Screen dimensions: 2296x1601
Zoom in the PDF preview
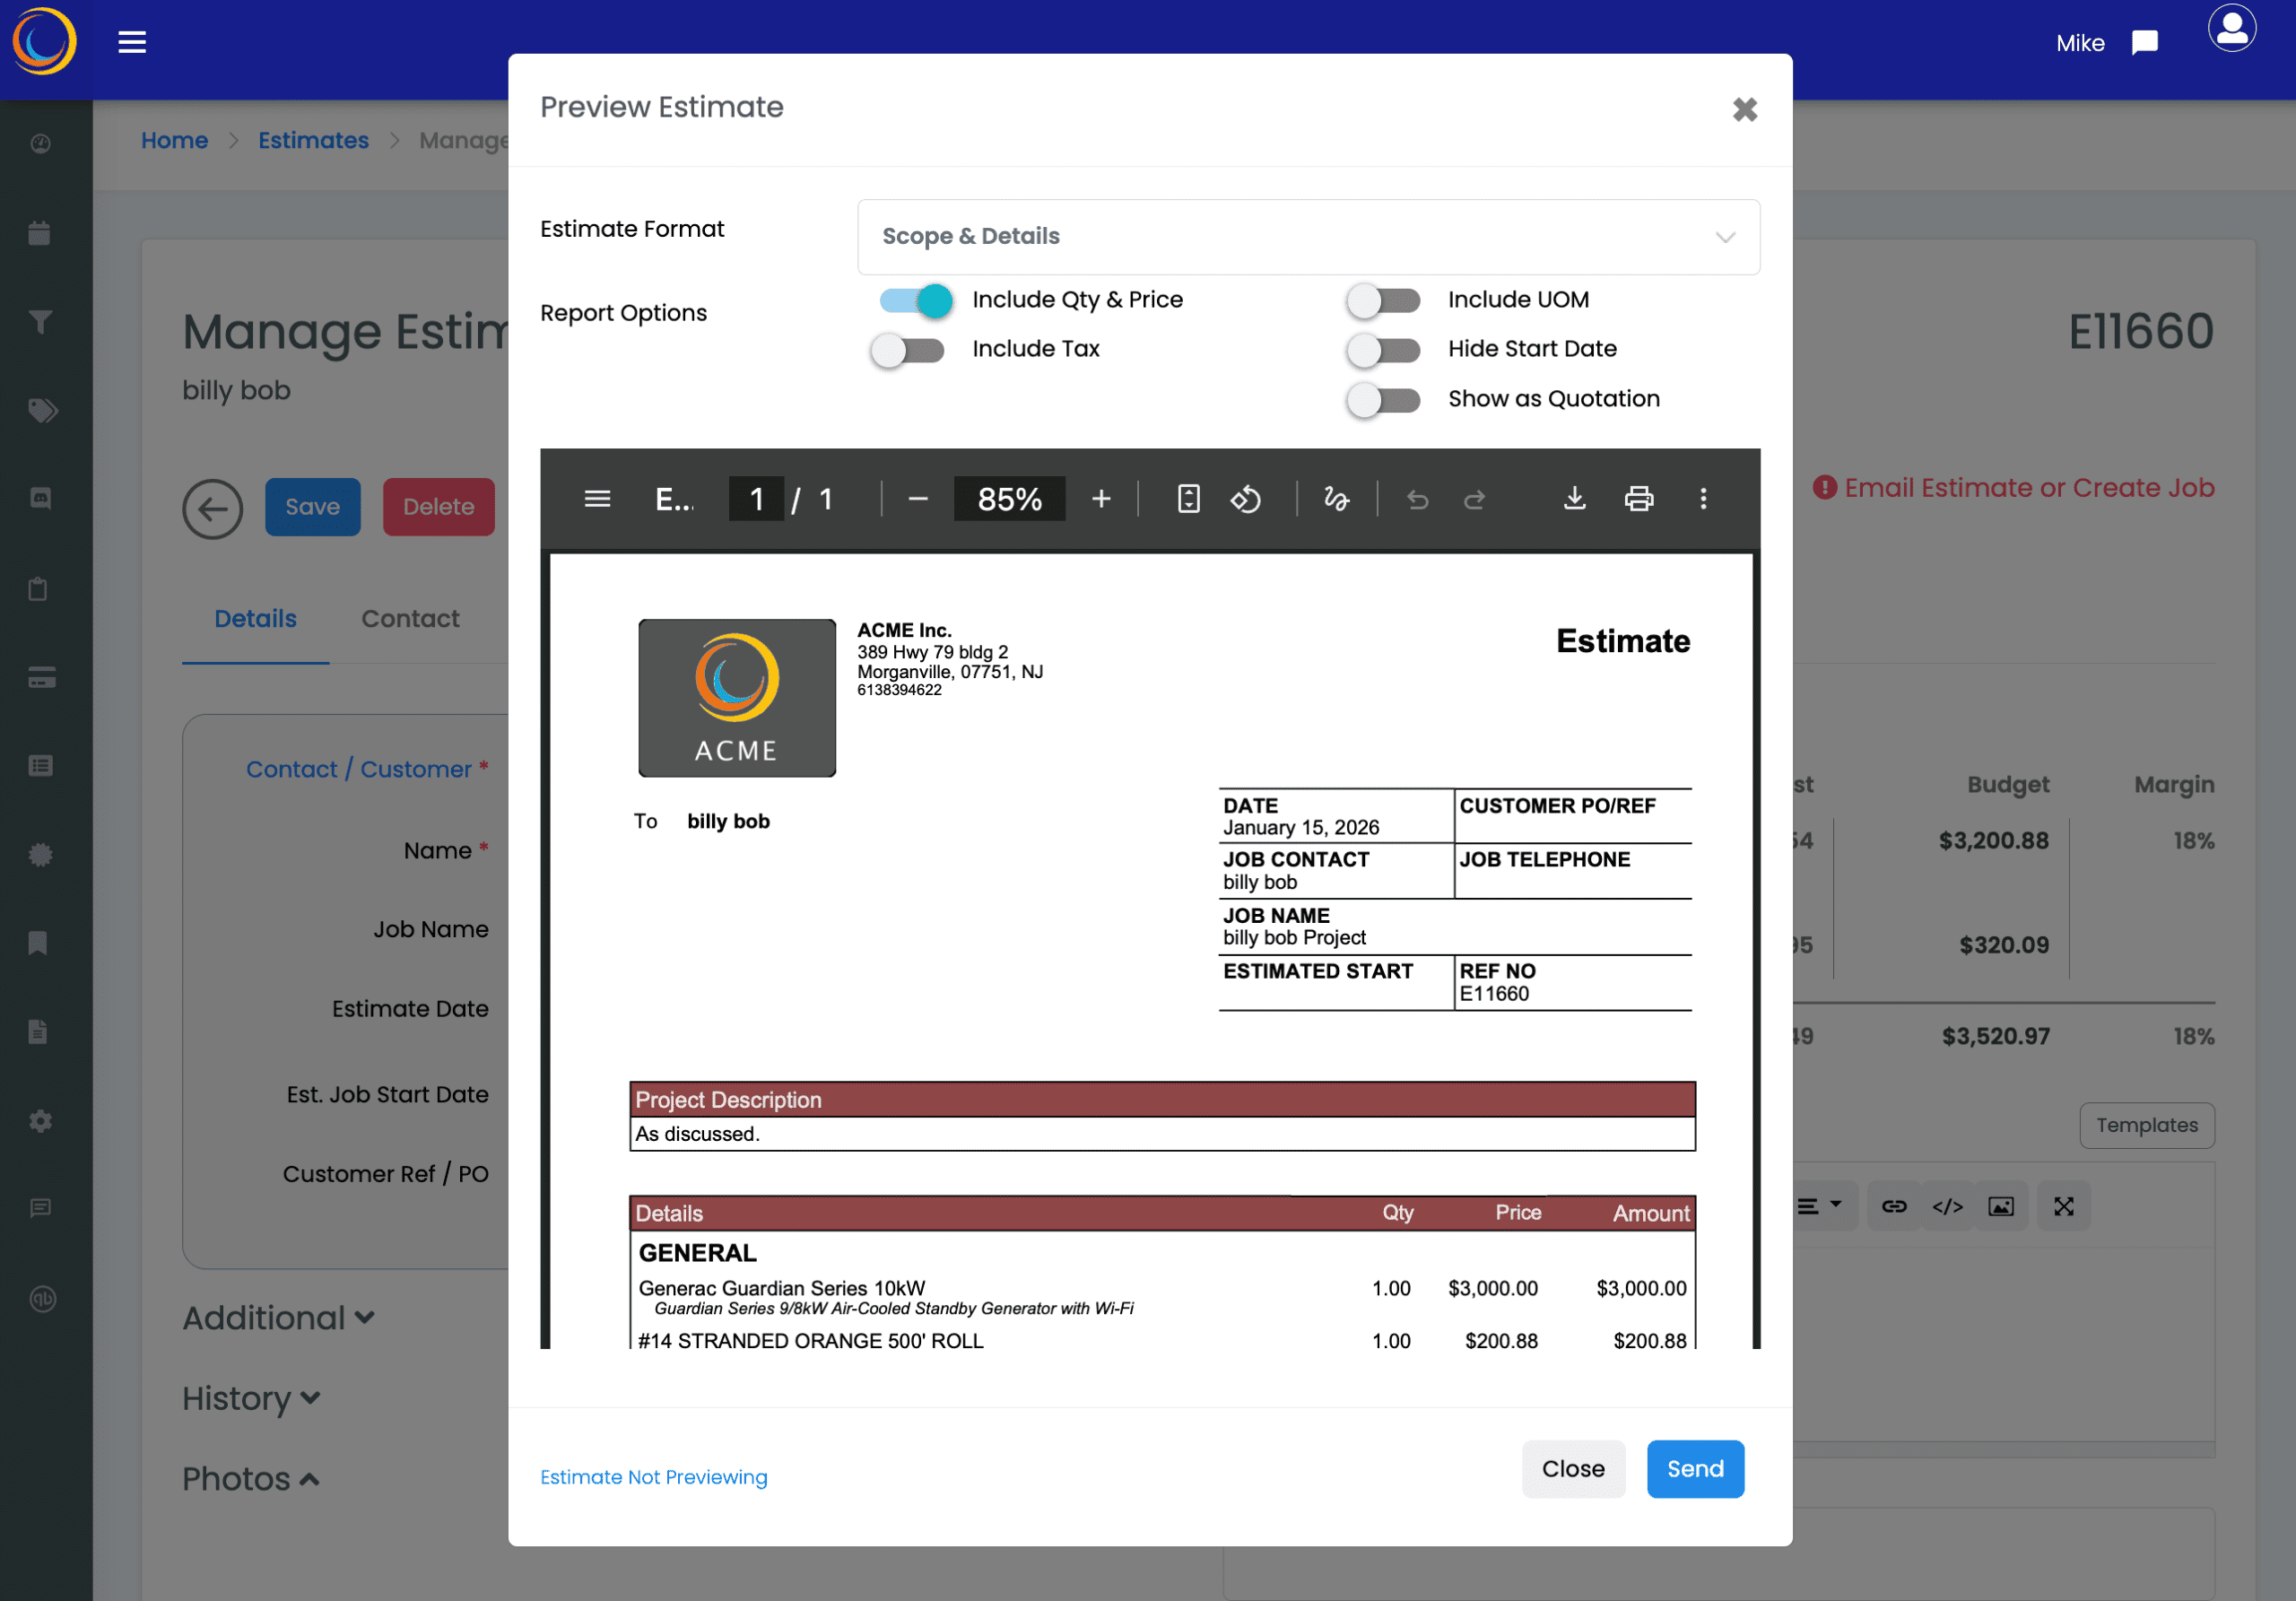[1101, 498]
